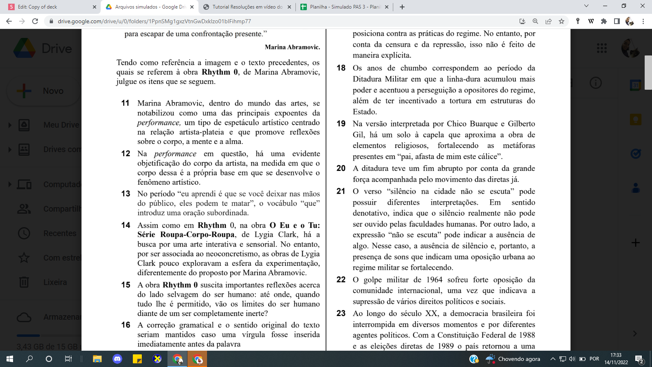The image size is (652, 367).
Task: Open Lixeira trash in sidebar
Action: tap(43, 282)
